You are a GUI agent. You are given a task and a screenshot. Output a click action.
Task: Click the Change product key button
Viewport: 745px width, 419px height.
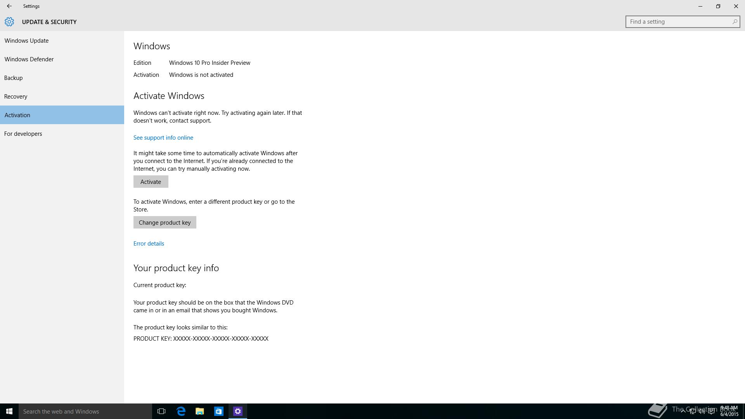165,222
